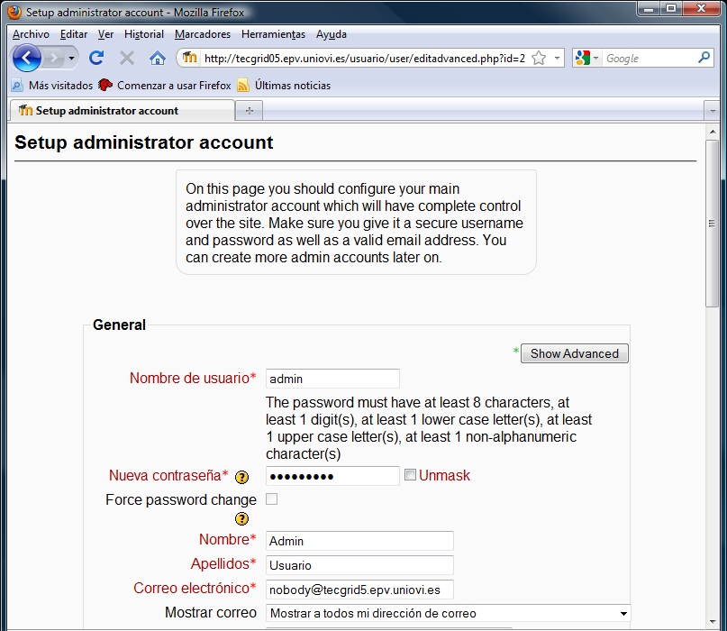Click the page scrollbar down arrow
The height and width of the screenshot is (631, 727).
pyautogui.click(x=713, y=622)
